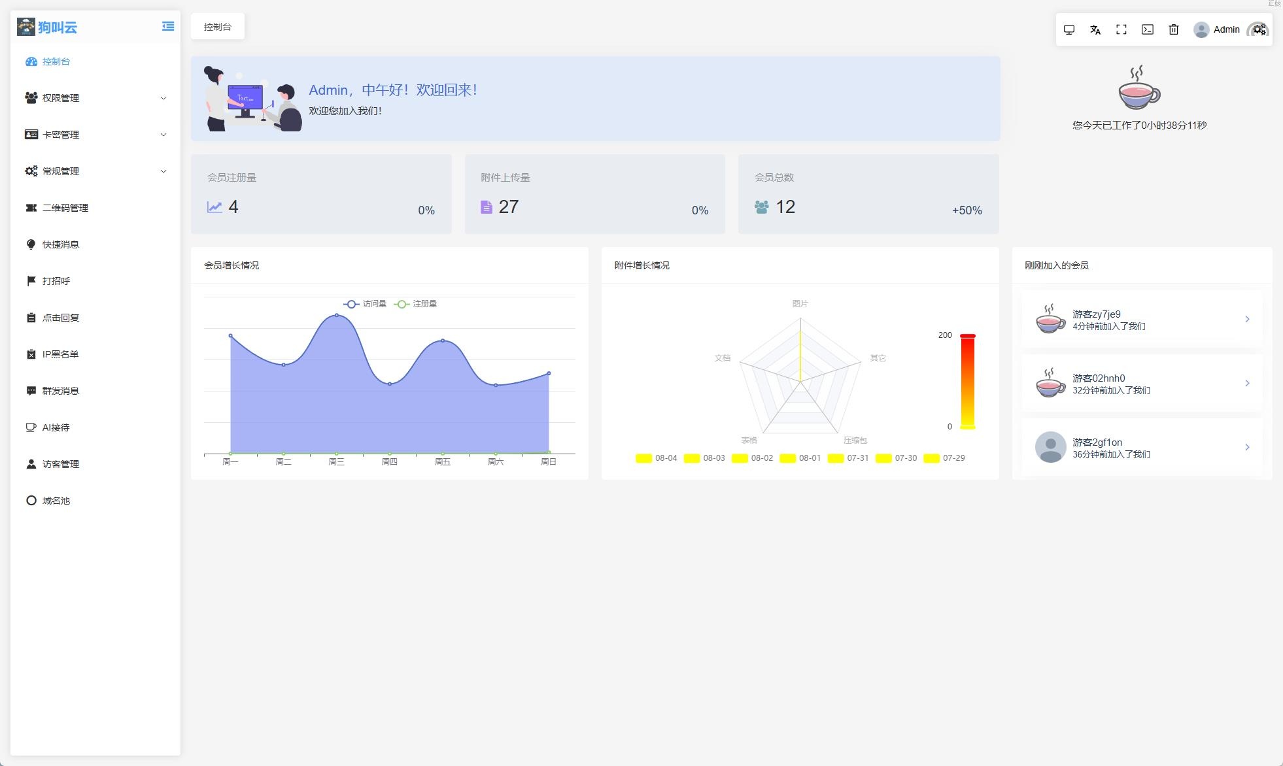This screenshot has width=1283, height=766.
Task: Open settings gears icon beside Admin
Action: pyautogui.click(x=1259, y=29)
